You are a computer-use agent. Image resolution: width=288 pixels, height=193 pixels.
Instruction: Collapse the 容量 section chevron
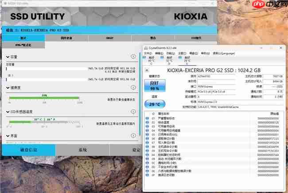[8, 57]
